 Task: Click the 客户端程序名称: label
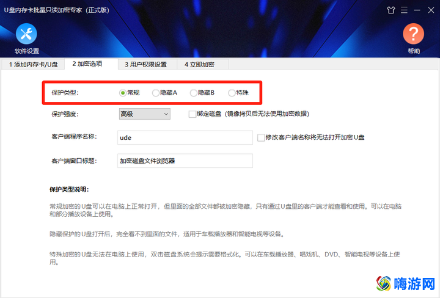click(x=75, y=137)
